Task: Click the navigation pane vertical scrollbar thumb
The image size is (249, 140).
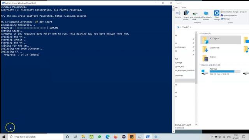Action: pyautogui.click(x=196, y=59)
